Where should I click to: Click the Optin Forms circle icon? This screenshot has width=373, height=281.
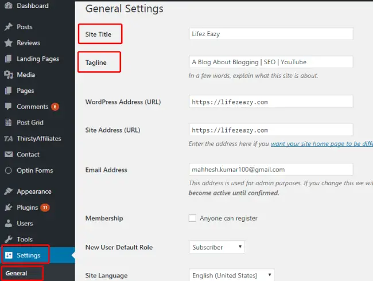coord(9,170)
